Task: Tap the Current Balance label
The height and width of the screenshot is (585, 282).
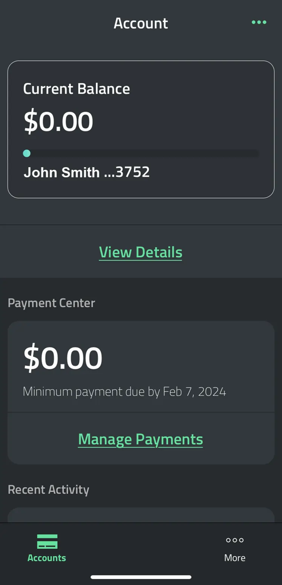Action: [x=77, y=89]
